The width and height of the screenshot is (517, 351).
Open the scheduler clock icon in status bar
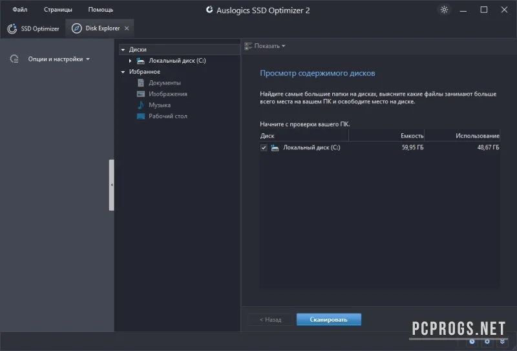point(472,342)
